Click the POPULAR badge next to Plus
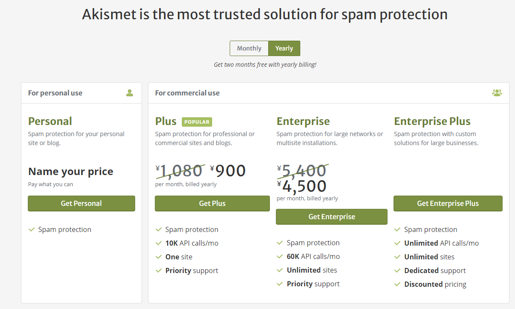Image resolution: width=515 pixels, height=309 pixels. click(197, 122)
